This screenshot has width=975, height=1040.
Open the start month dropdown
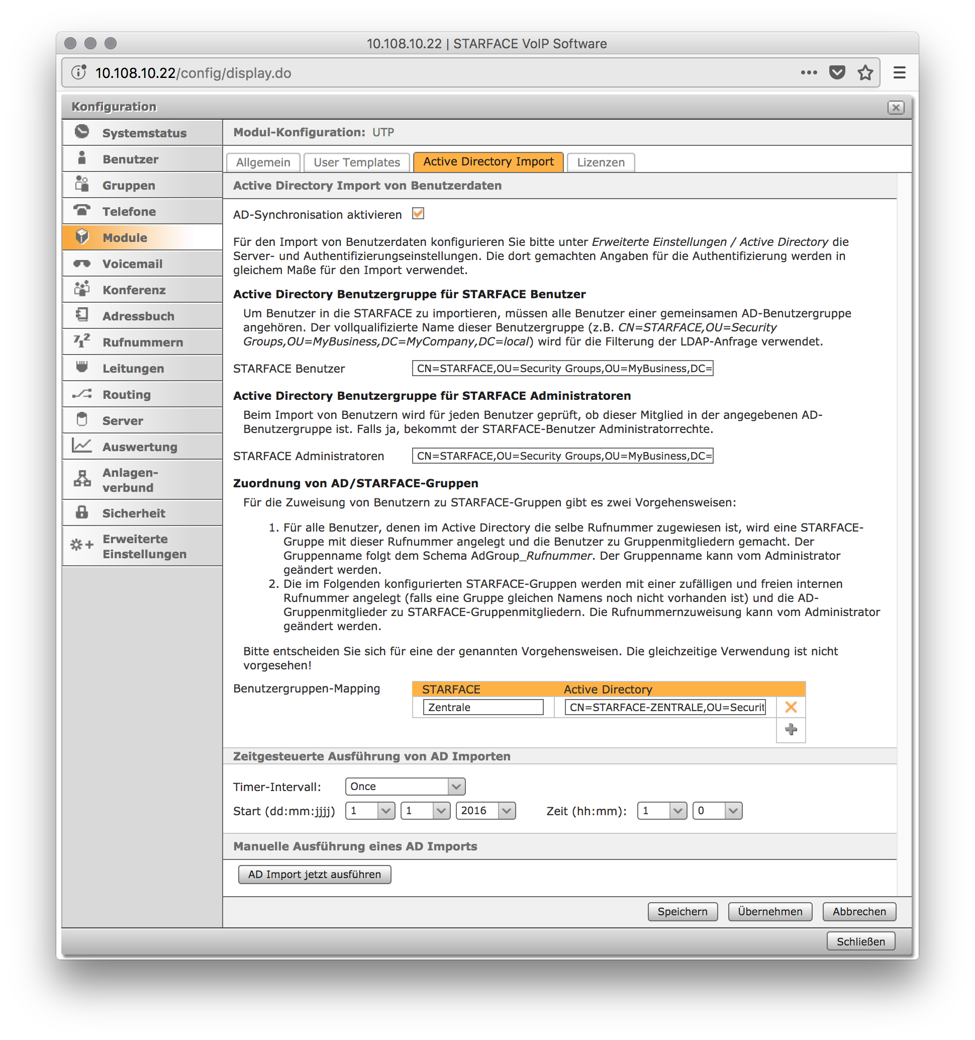(426, 811)
